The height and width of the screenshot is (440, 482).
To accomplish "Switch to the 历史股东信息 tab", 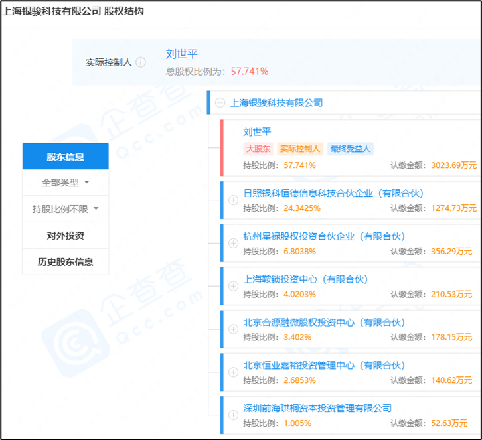I will (65, 262).
